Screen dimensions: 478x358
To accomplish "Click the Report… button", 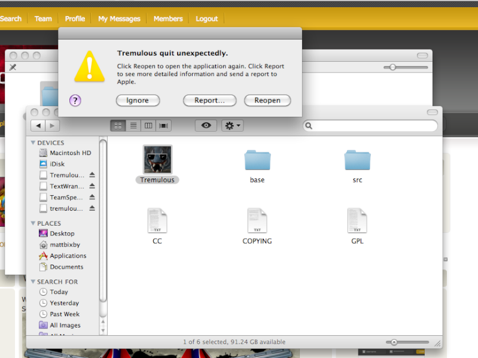I will click(210, 101).
